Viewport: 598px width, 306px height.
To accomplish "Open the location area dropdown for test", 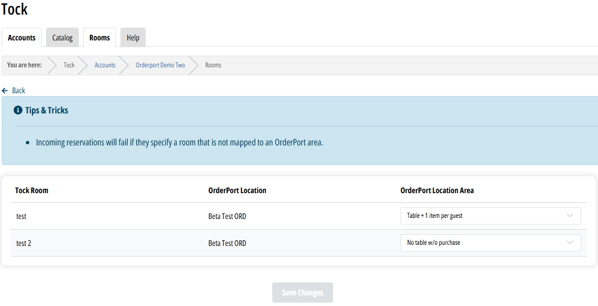I will click(491, 216).
